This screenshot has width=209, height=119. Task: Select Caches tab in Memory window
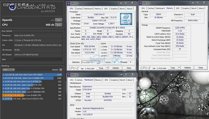point(151,8)
